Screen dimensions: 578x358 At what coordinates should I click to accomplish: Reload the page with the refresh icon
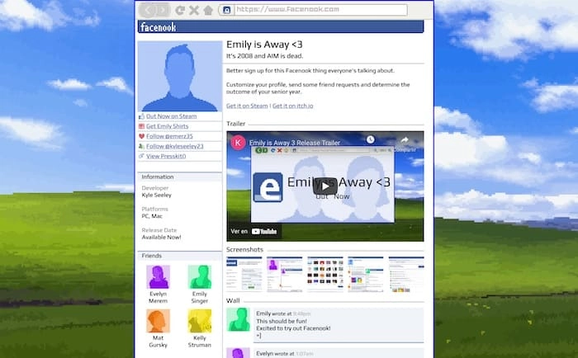[x=180, y=10]
